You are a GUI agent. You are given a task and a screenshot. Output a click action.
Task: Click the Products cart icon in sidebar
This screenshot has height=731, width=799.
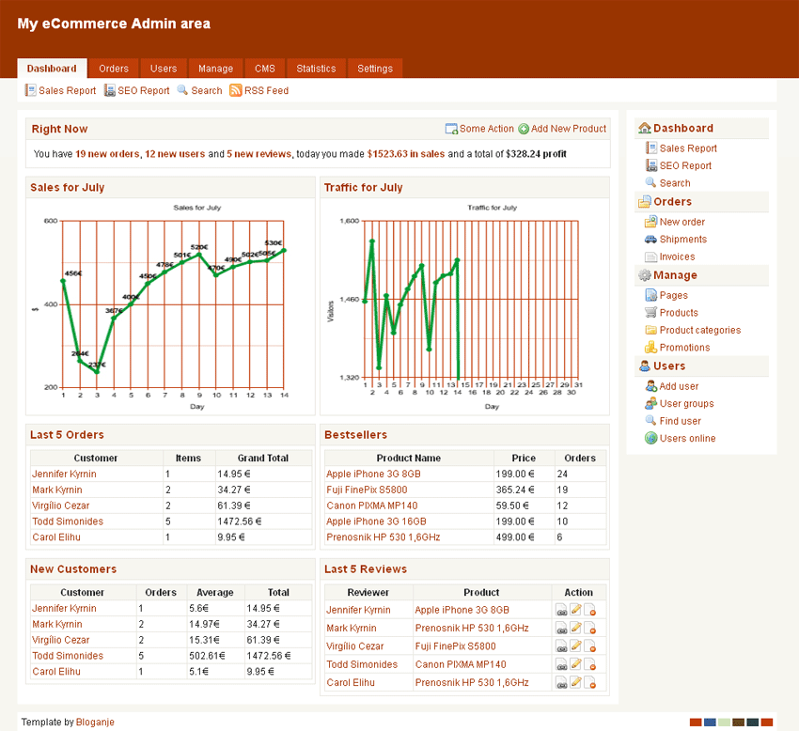tap(650, 313)
